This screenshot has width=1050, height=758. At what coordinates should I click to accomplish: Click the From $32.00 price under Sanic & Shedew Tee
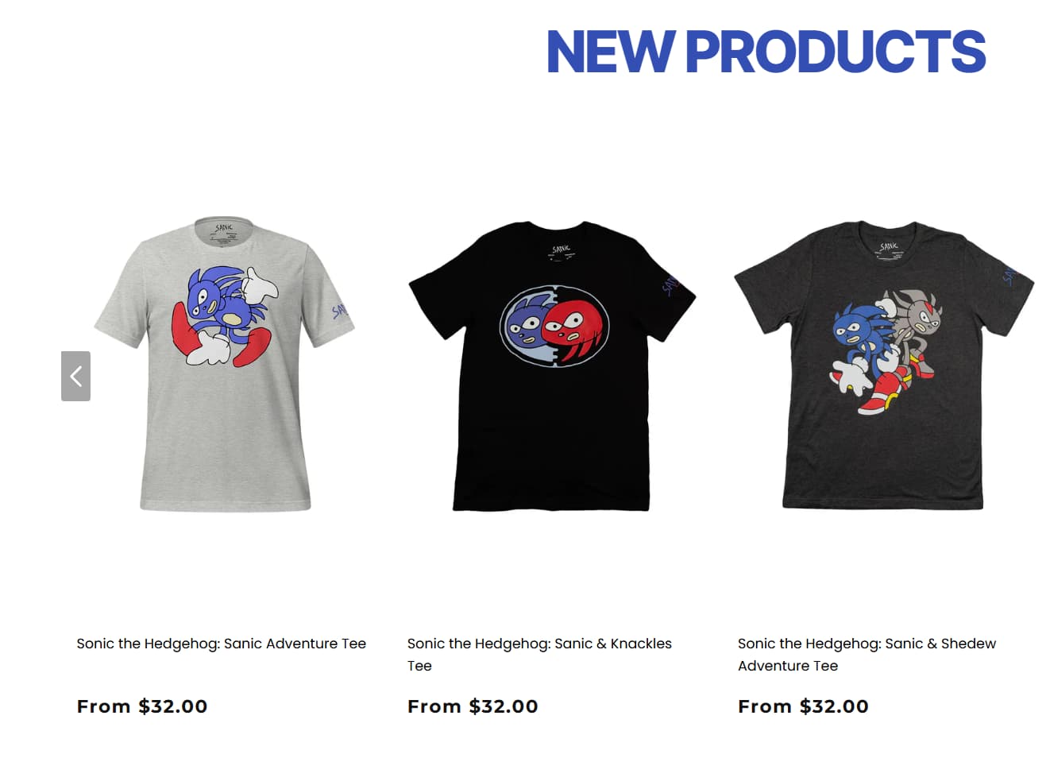803,706
